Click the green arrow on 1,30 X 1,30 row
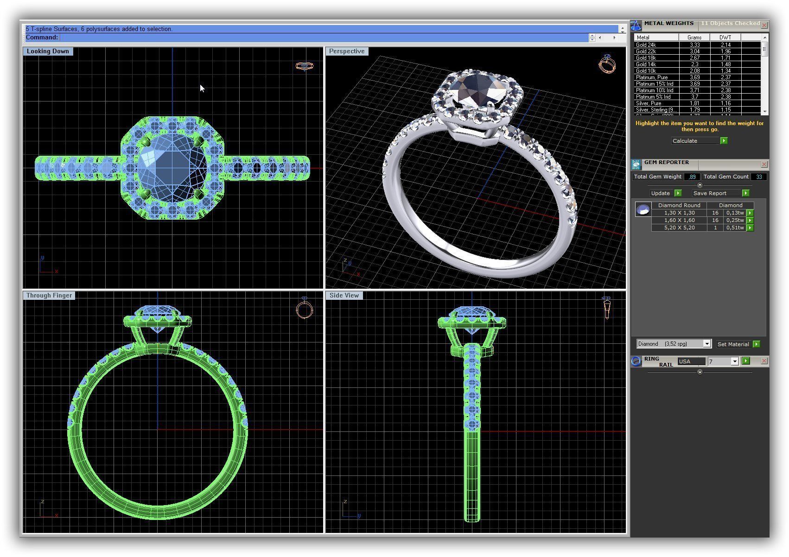789x557 pixels. click(x=750, y=213)
